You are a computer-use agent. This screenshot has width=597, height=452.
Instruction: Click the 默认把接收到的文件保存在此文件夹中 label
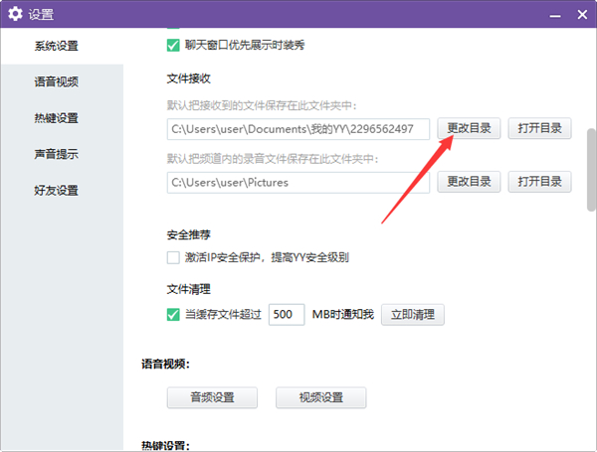[x=261, y=105]
